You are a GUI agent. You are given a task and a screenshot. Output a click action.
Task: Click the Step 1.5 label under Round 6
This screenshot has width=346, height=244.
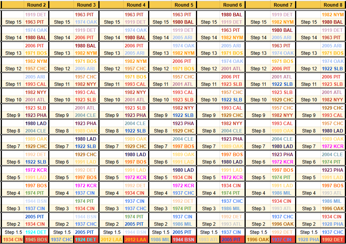tap(209, 232)
